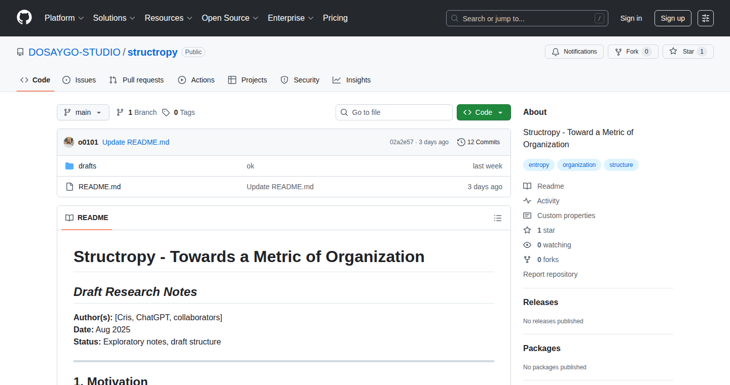
Task: Open the Pull requests tab
Action: tap(137, 80)
